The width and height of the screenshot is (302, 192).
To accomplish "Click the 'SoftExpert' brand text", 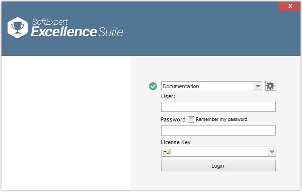I will tap(50, 22).
